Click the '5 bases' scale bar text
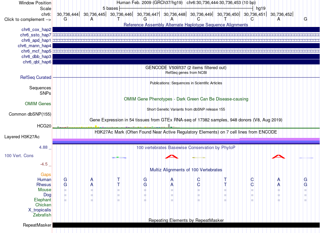 coord(110,8)
